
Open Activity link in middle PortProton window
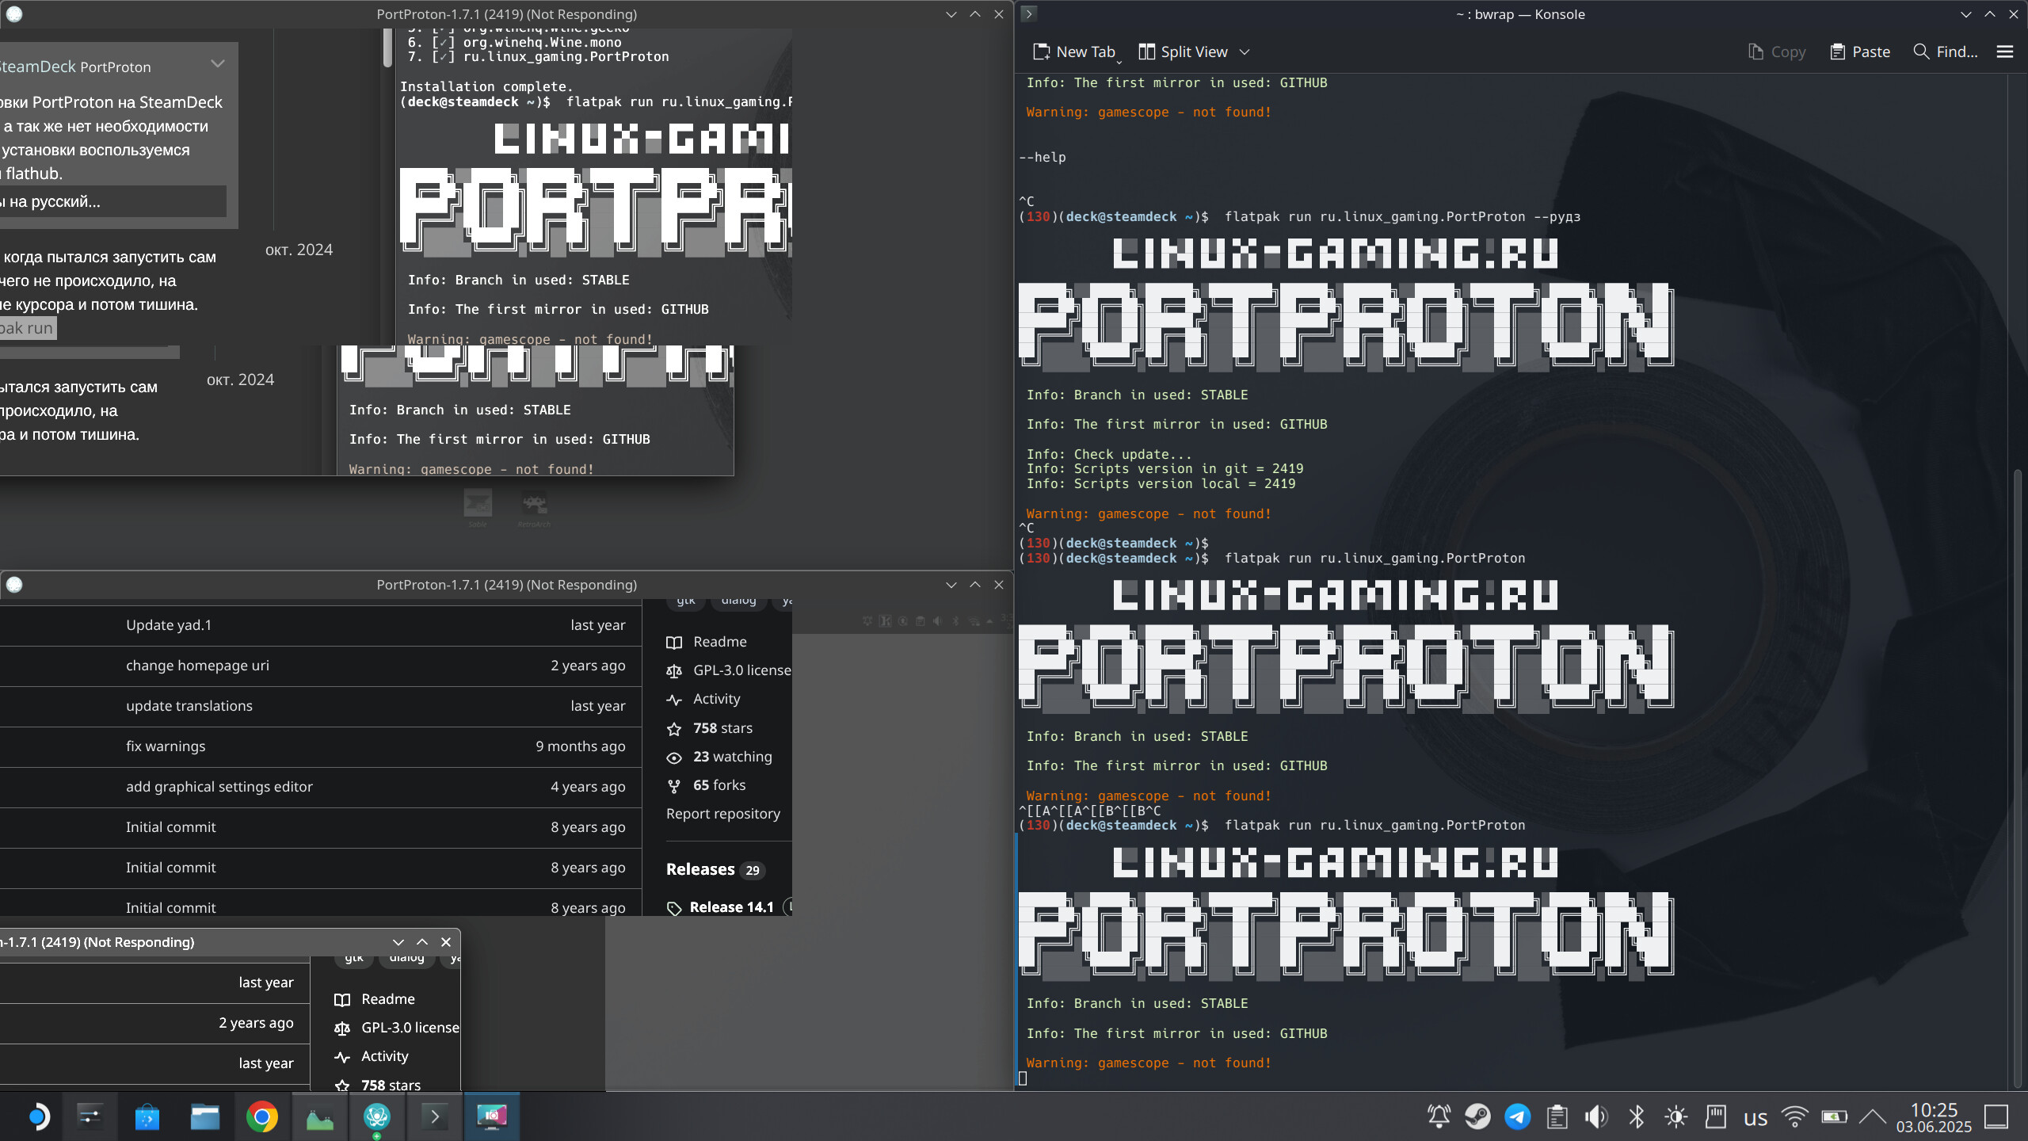(x=703, y=699)
